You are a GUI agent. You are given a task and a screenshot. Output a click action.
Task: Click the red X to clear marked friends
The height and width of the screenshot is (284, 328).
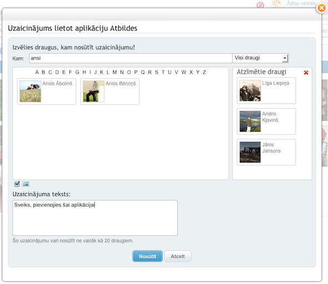click(x=306, y=73)
